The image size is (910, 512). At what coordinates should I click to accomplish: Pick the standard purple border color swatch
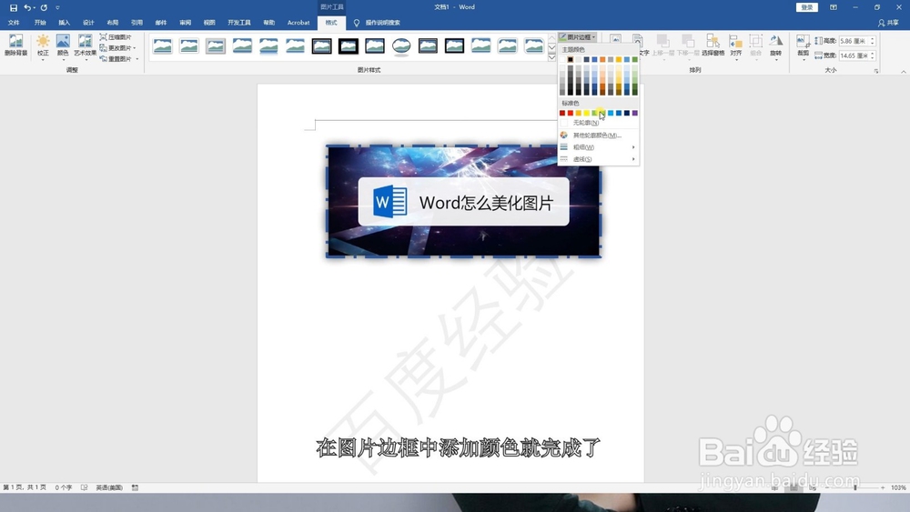coord(635,113)
